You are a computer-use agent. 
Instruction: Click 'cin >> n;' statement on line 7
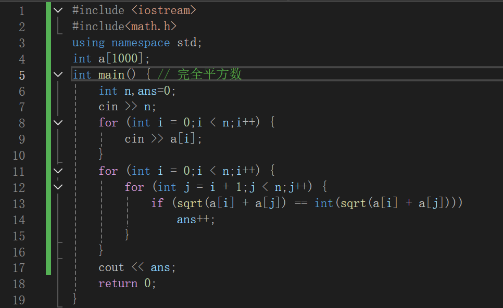coord(128,107)
